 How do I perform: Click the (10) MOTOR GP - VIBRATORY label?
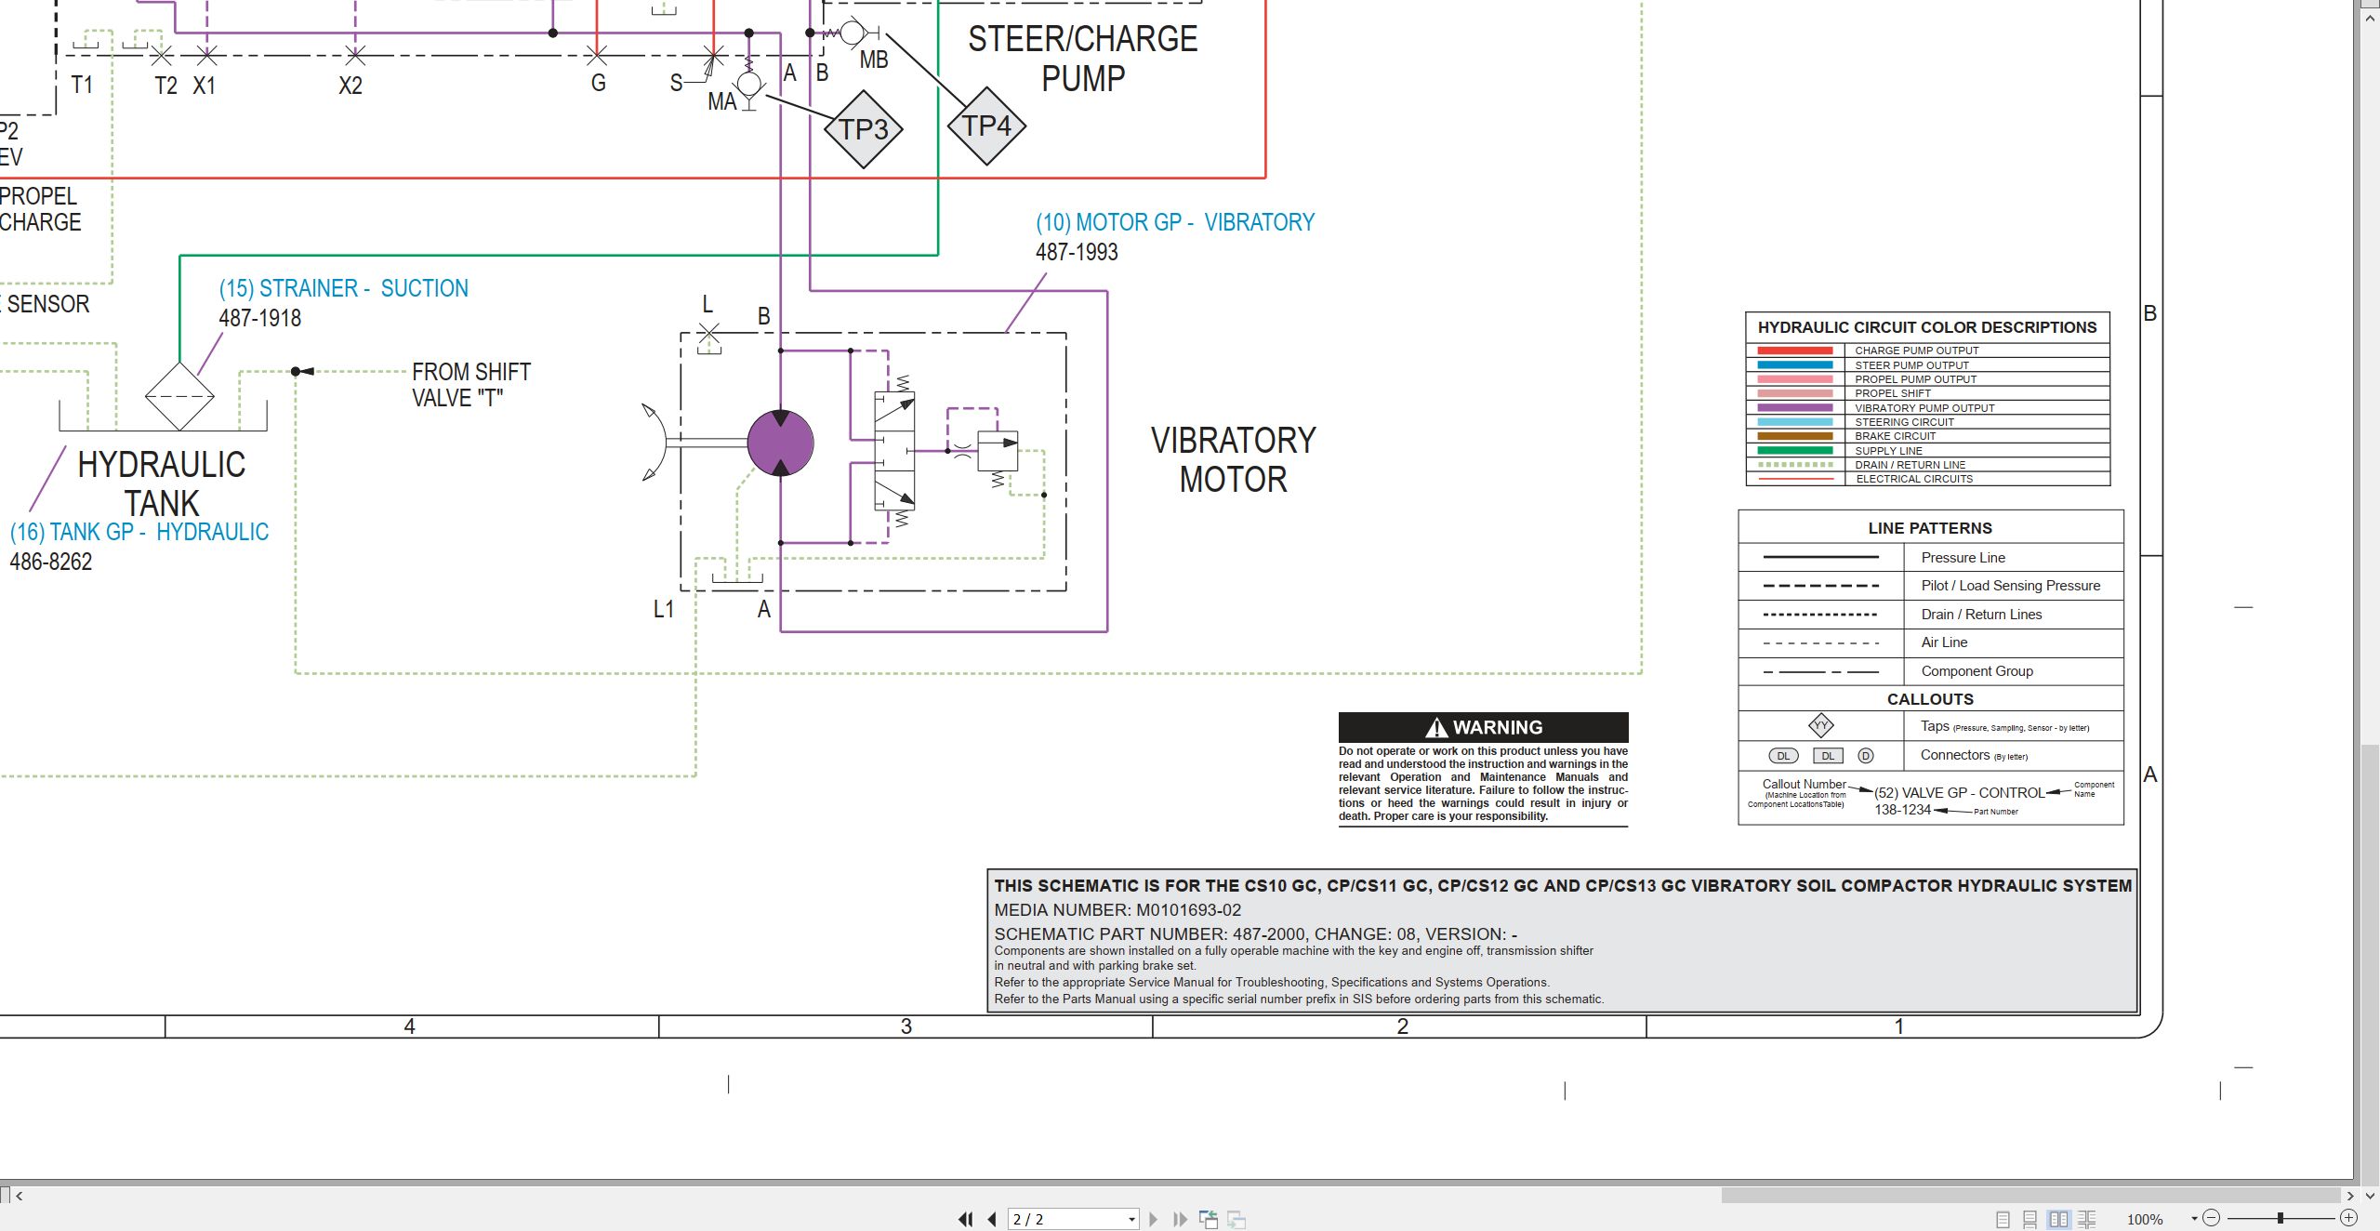pos(1175,223)
